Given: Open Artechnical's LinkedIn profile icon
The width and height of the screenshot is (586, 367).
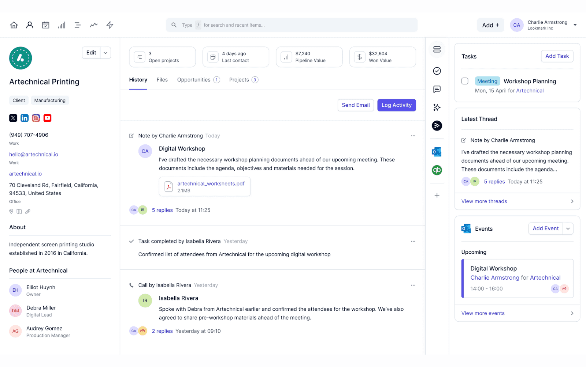Looking at the screenshot, I should coord(24,118).
